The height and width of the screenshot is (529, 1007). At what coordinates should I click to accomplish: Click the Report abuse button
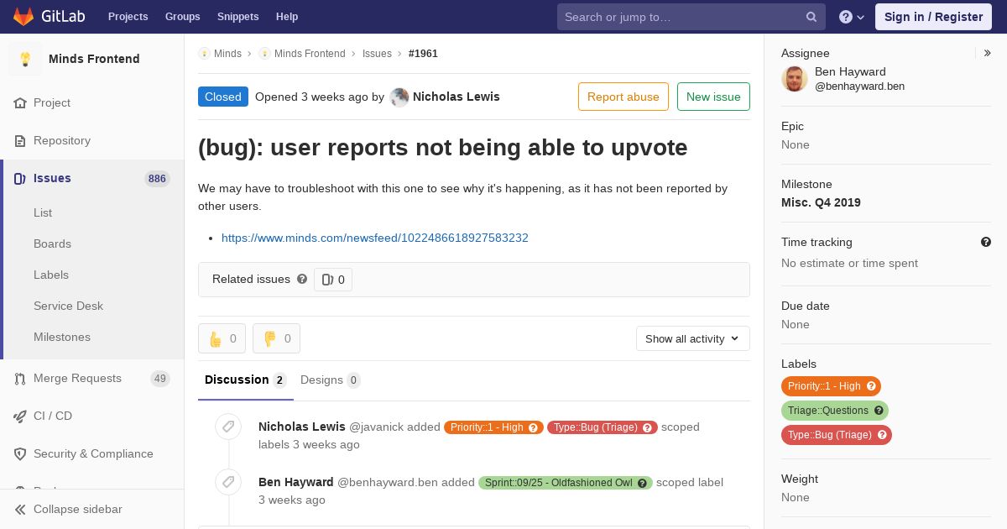coord(624,97)
